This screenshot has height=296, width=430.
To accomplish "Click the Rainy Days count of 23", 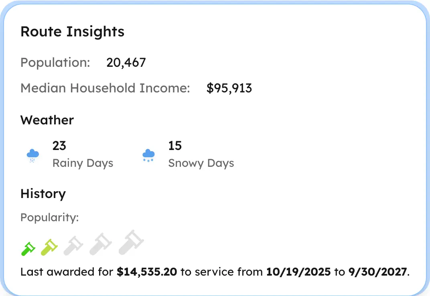I will coord(59,146).
